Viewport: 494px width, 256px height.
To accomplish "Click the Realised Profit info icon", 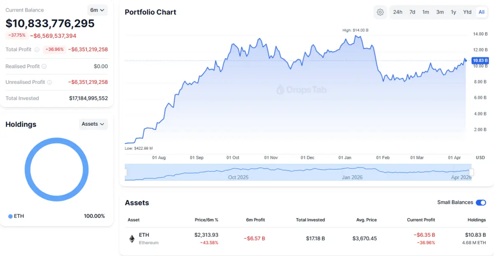I will (x=44, y=66).
